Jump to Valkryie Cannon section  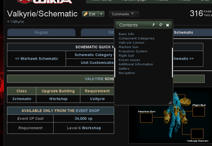(132, 43)
